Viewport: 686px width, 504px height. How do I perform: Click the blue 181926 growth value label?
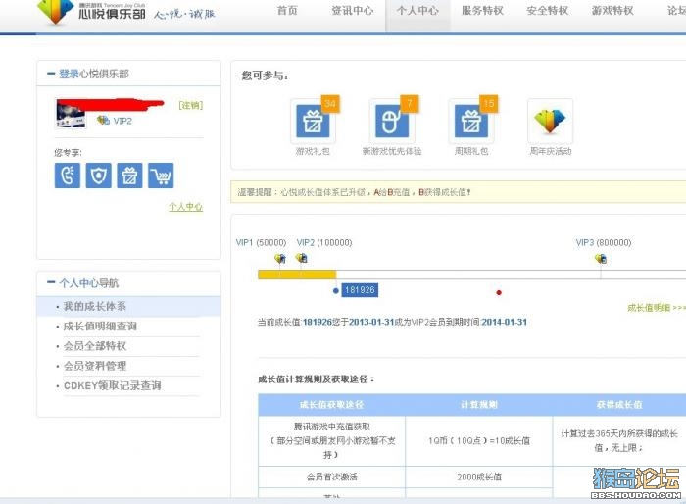tap(360, 290)
